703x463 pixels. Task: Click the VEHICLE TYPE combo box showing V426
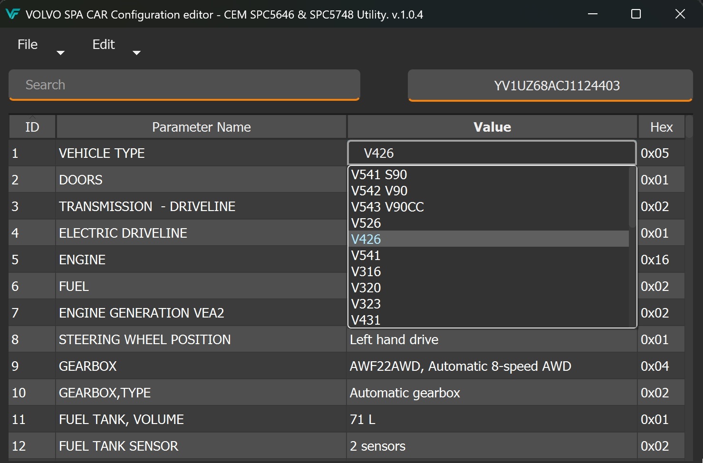coord(492,153)
